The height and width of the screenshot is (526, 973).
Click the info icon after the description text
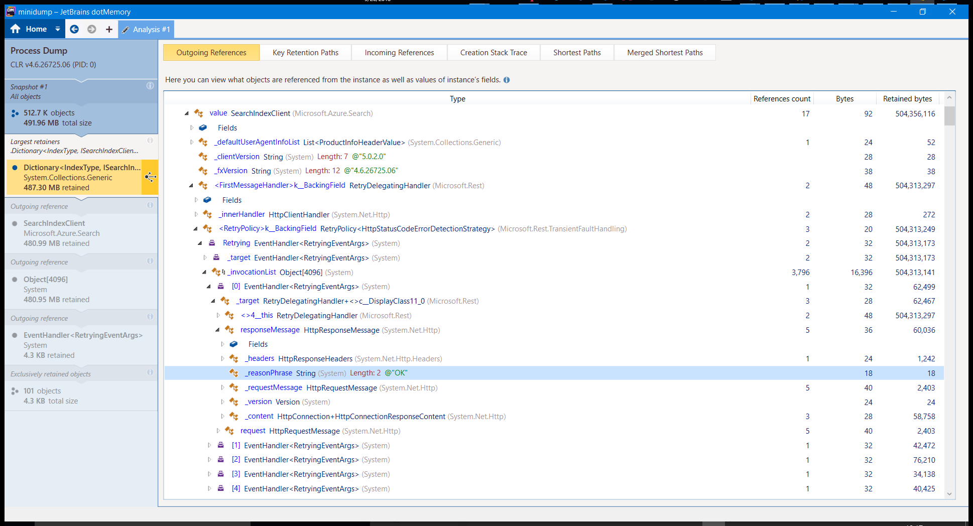click(507, 80)
